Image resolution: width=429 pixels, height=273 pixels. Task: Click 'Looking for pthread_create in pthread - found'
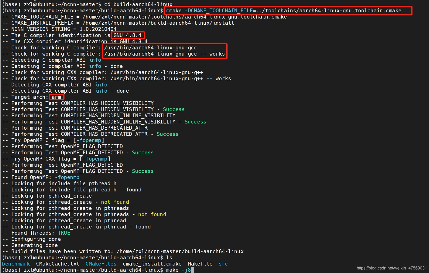77,227
